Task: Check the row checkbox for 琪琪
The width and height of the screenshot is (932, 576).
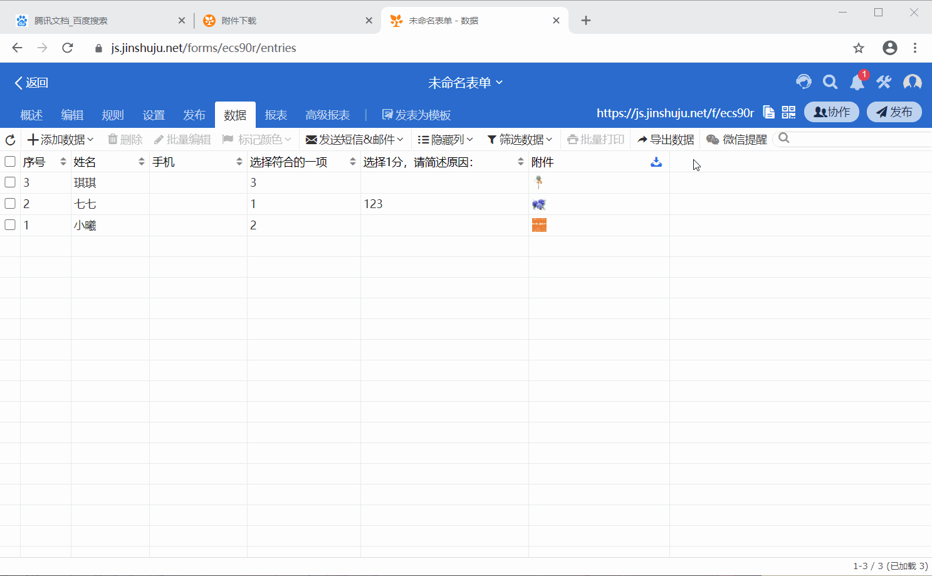Action: (x=10, y=182)
